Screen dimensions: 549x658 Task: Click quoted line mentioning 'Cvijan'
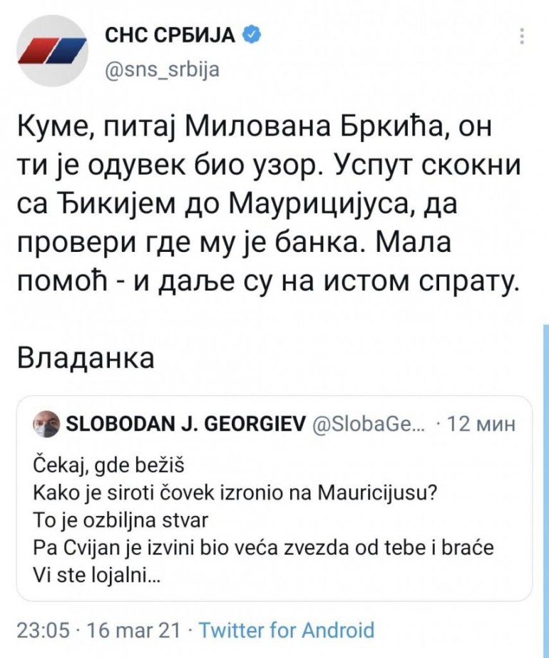pos(264,548)
